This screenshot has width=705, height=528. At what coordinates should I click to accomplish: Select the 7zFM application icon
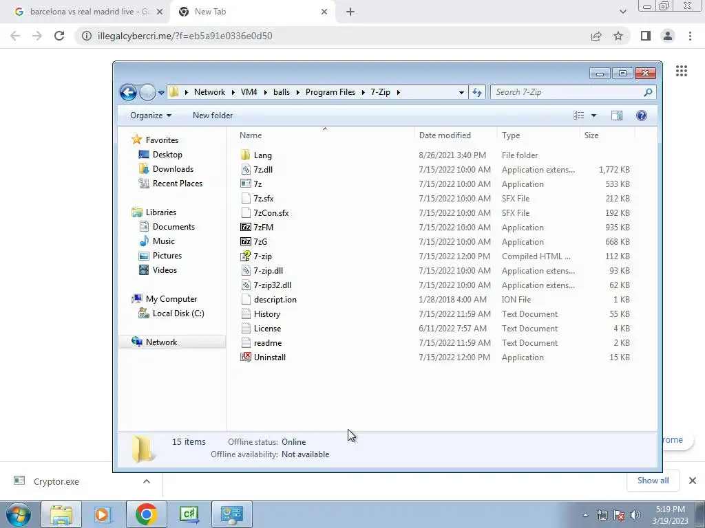click(246, 227)
